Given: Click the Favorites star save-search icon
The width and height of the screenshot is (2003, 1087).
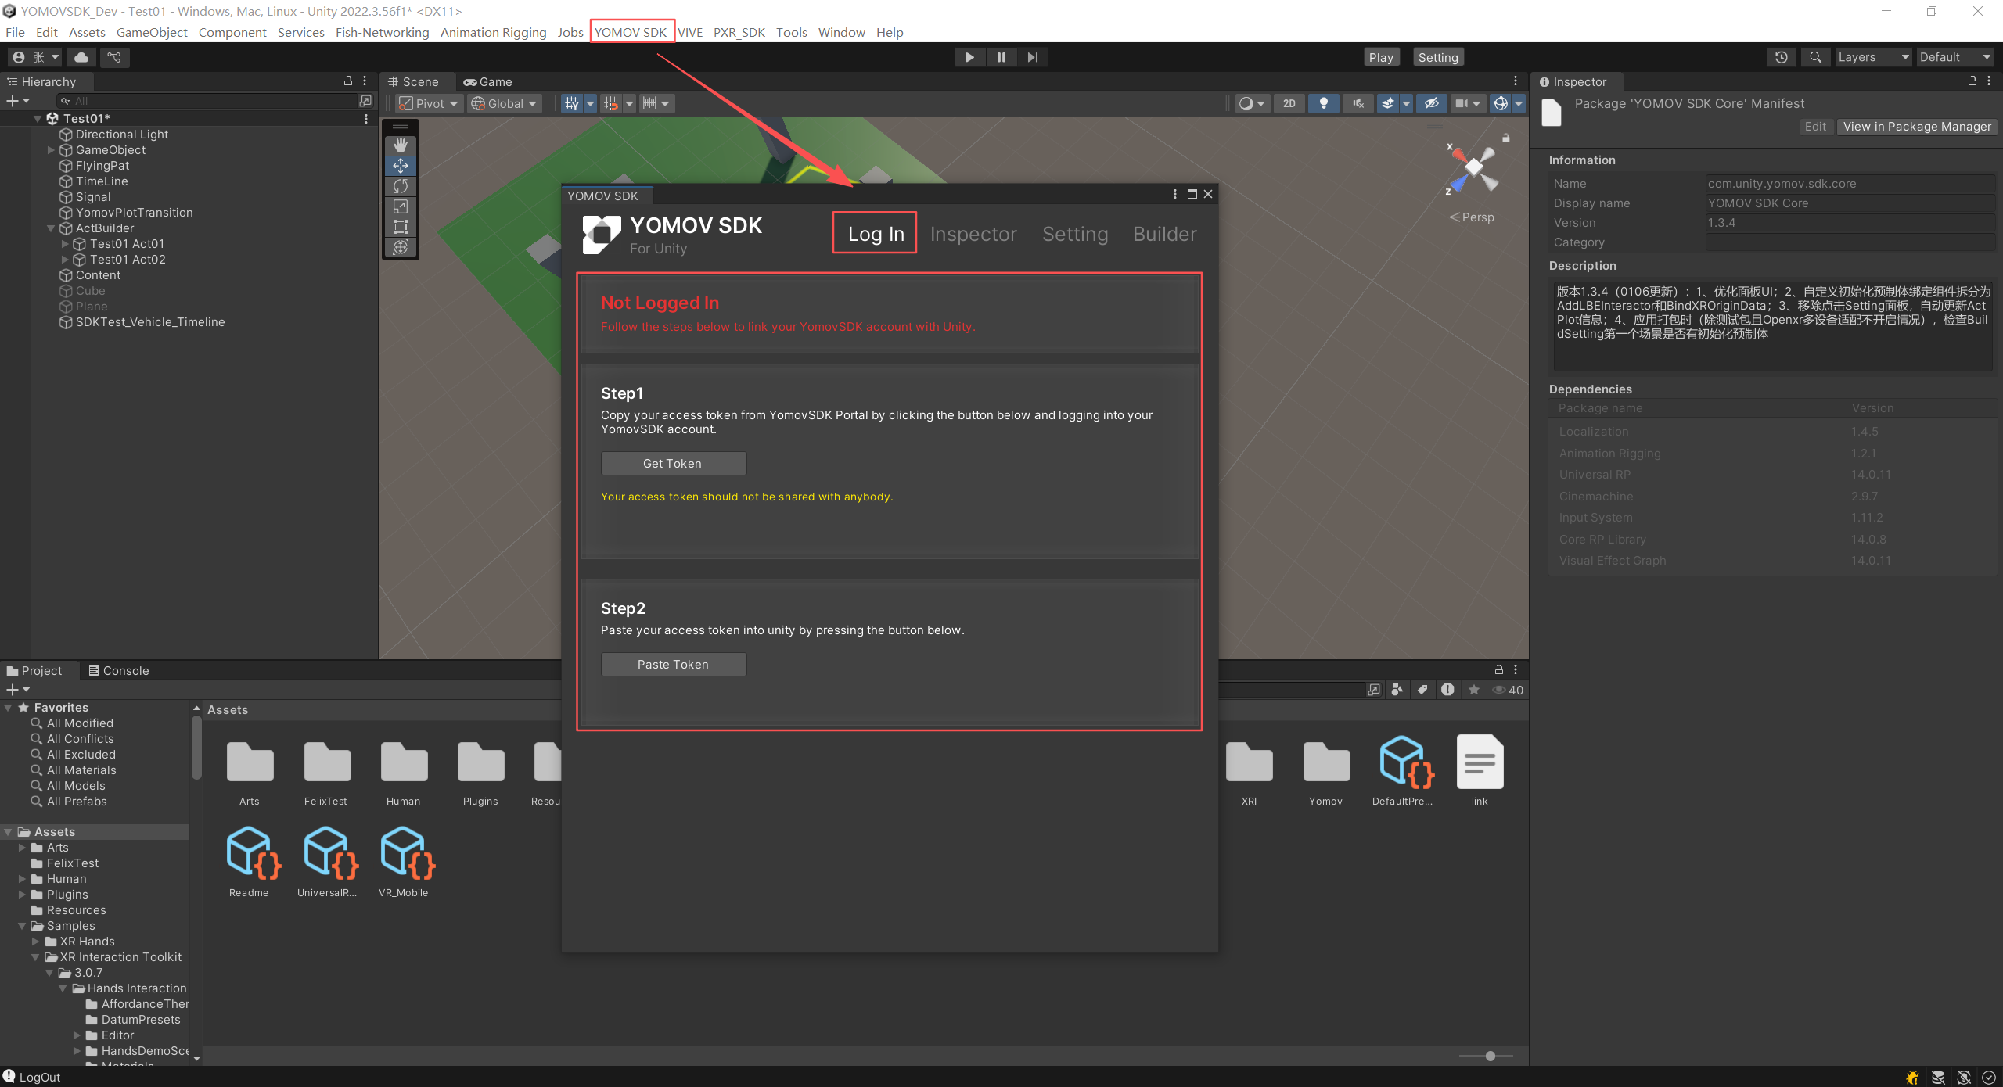Looking at the screenshot, I should coord(1474,690).
